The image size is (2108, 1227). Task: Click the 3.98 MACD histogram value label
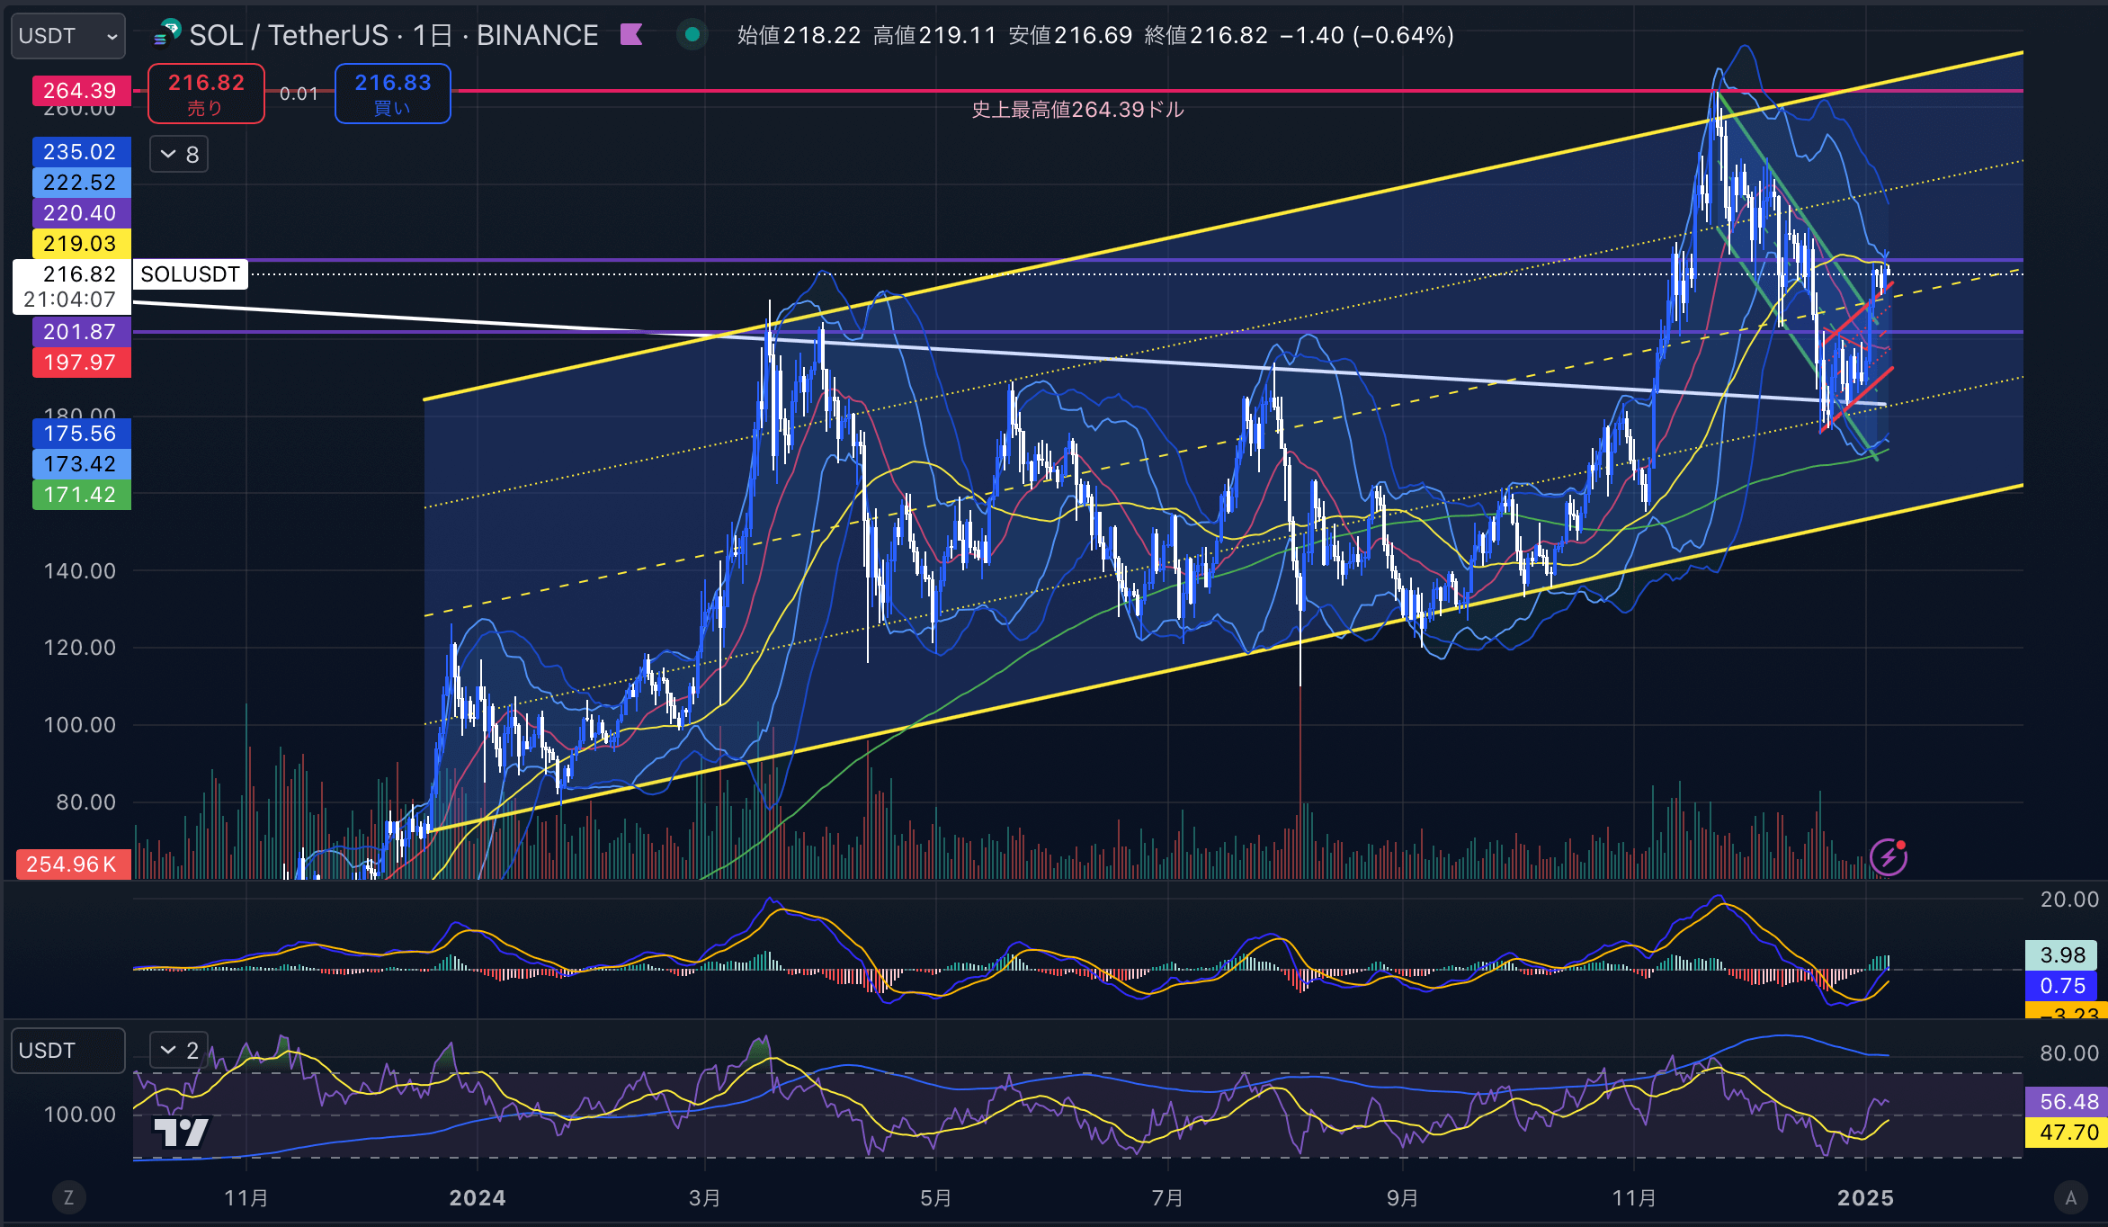click(x=2061, y=955)
